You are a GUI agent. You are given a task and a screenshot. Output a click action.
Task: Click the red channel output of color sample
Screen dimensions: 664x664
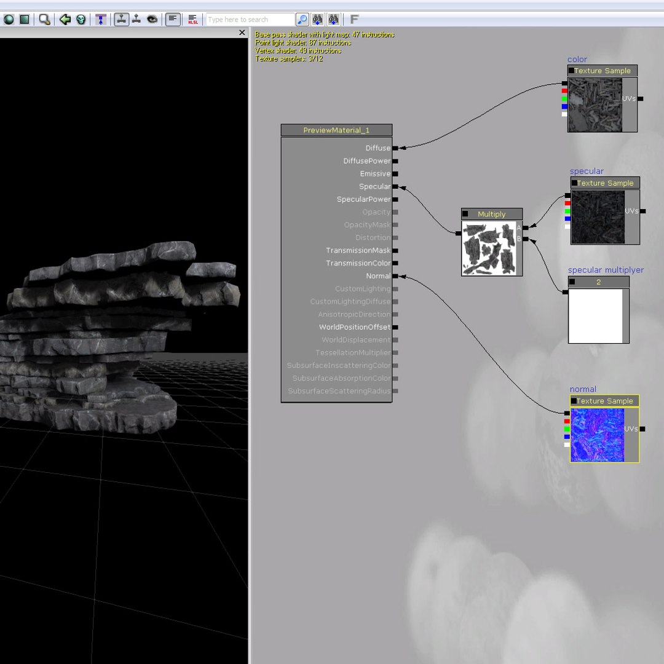[564, 91]
